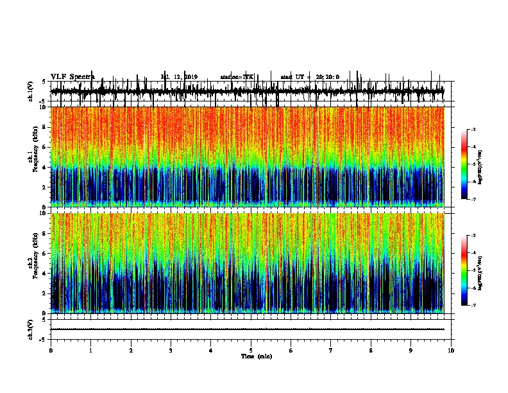This screenshot has width=508, height=393.
Task: Click the VLF Spectra title text
Action: coord(72,77)
